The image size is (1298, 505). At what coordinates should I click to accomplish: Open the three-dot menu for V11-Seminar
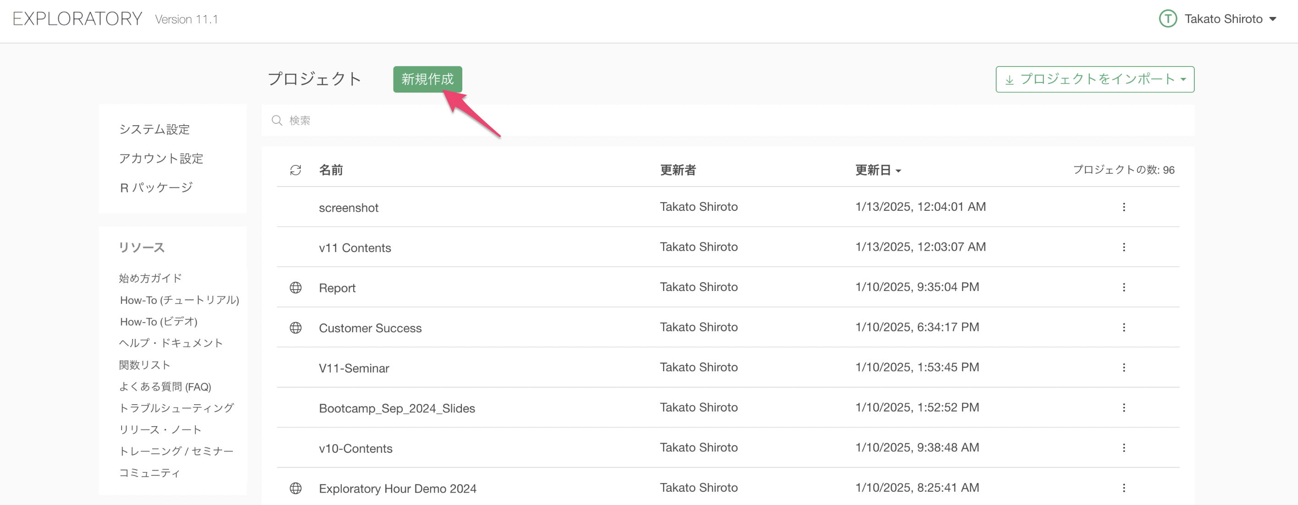click(1124, 368)
